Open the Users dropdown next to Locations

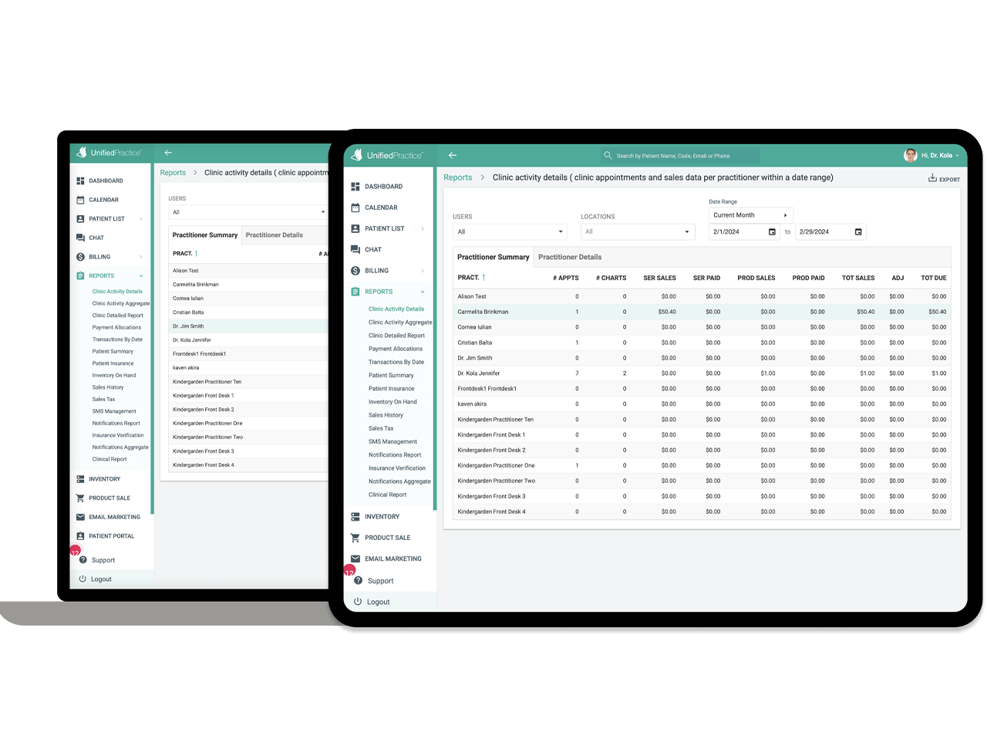tap(509, 231)
